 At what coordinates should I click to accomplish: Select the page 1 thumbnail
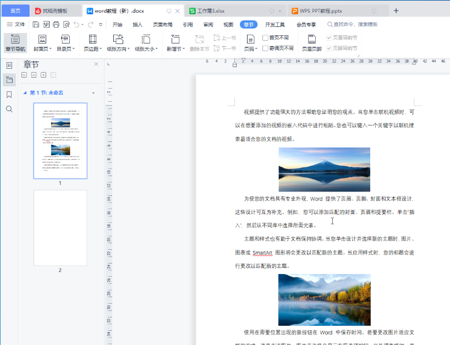click(x=61, y=141)
